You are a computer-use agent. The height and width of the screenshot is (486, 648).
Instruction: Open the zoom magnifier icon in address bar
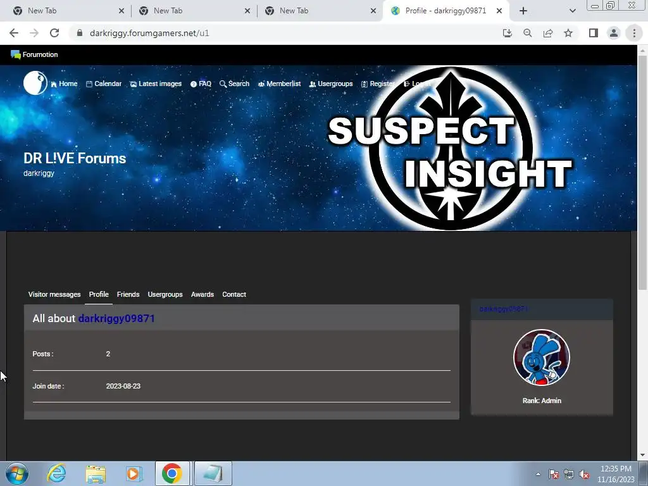[x=527, y=33]
